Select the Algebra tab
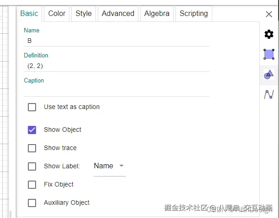The image size is (279, 218). coord(157,14)
